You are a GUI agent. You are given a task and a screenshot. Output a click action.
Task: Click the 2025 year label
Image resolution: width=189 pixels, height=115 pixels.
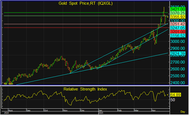click(x=101, y=113)
